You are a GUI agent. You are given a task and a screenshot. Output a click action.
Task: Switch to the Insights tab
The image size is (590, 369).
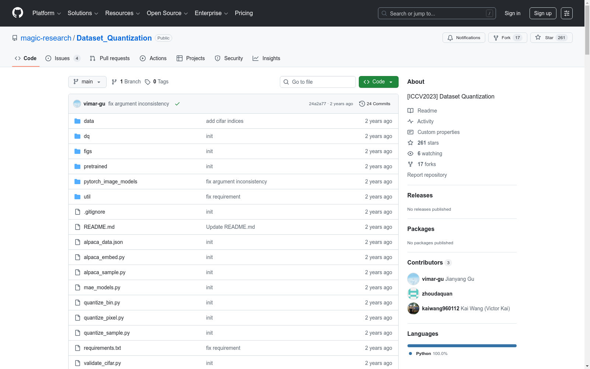coord(267,58)
